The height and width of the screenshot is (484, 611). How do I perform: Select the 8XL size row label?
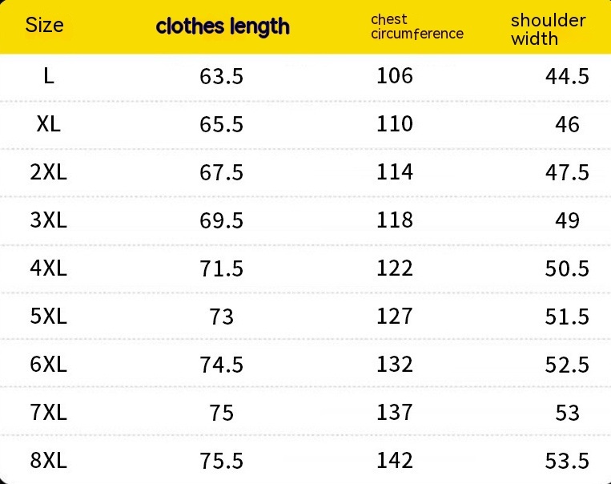(49, 461)
